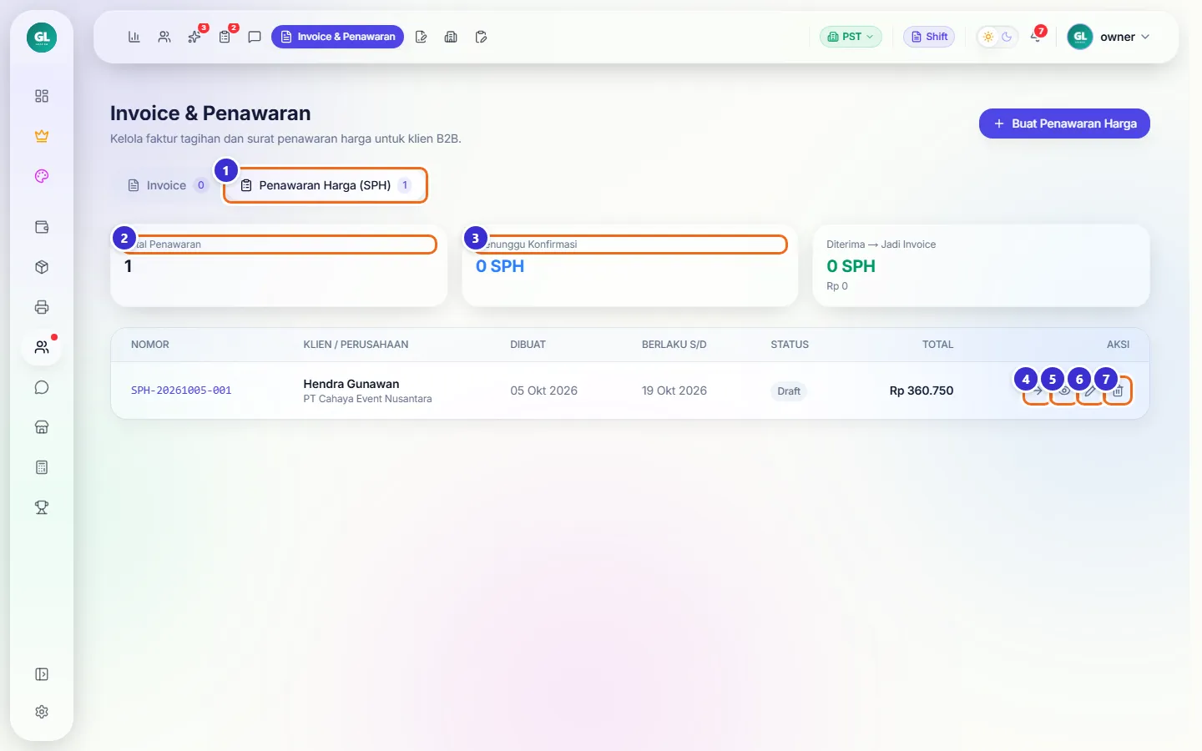Open the storefront icon in the sidebar
Image resolution: width=1202 pixels, height=751 pixels.
pyautogui.click(x=42, y=427)
